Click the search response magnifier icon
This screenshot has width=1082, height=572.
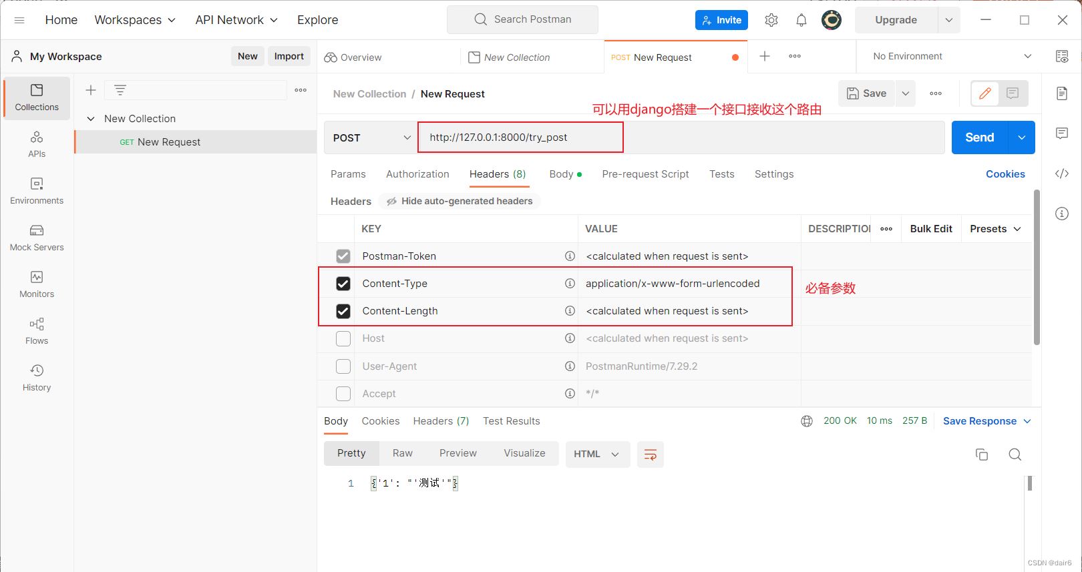click(x=1015, y=455)
